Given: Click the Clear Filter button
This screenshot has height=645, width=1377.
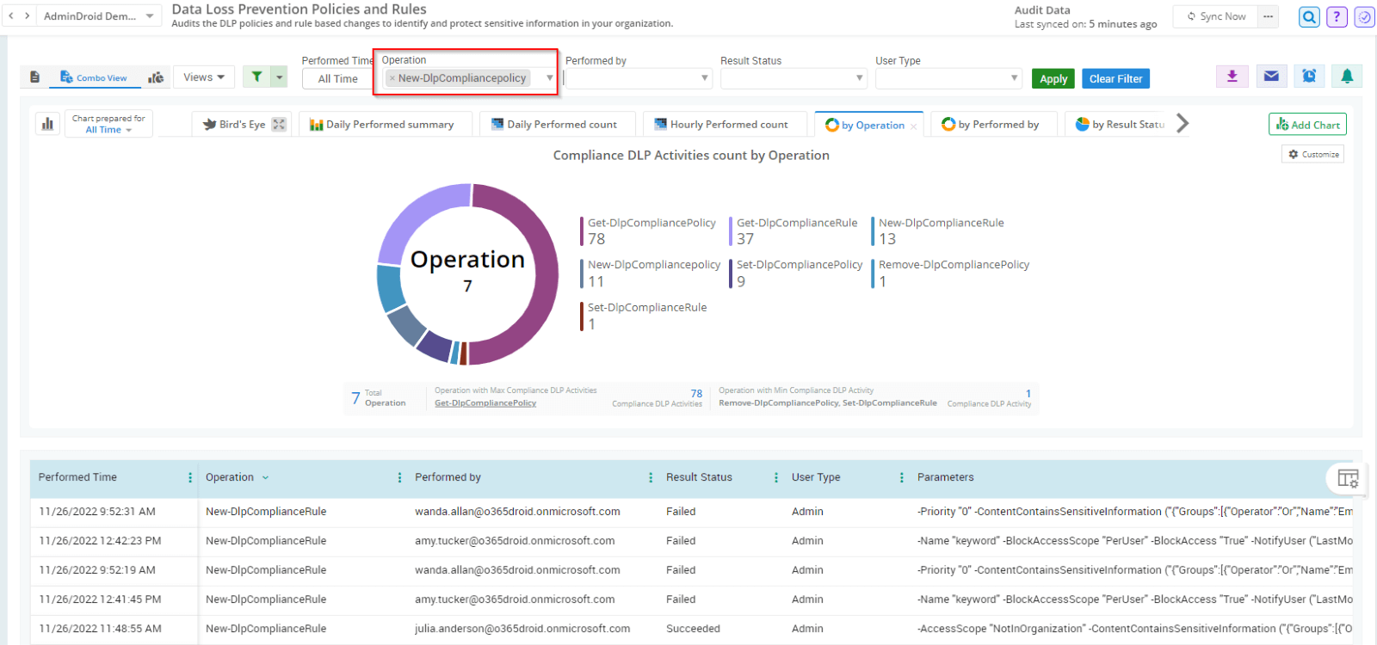Looking at the screenshot, I should point(1115,79).
